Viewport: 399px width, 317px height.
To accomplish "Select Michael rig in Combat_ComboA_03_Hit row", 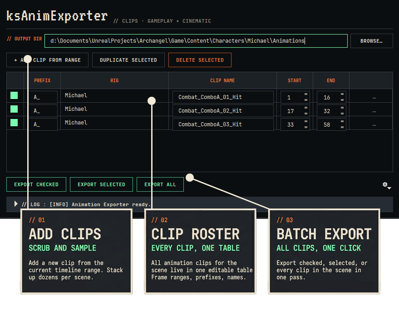I will (x=114, y=123).
